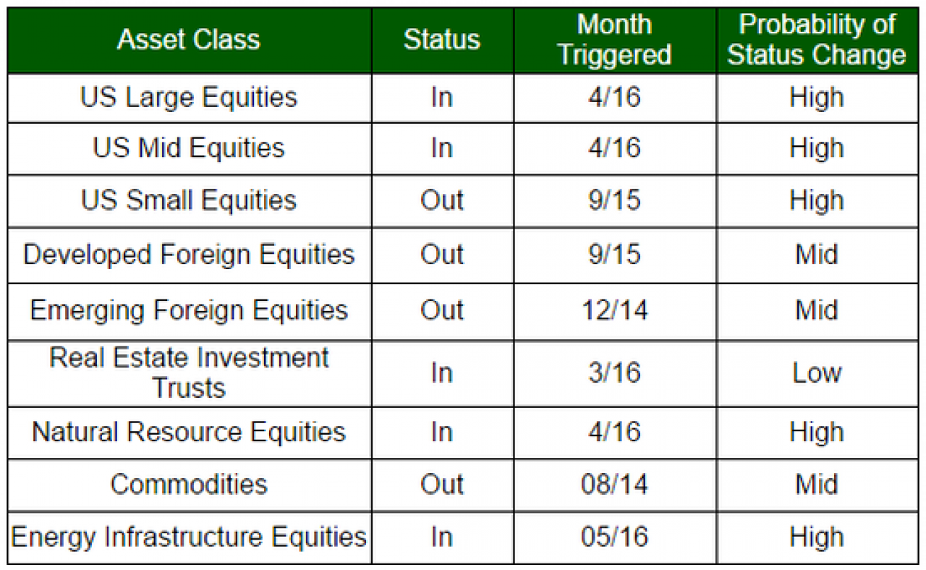
Task: Click the US Large Equities cell
Action: tap(189, 98)
